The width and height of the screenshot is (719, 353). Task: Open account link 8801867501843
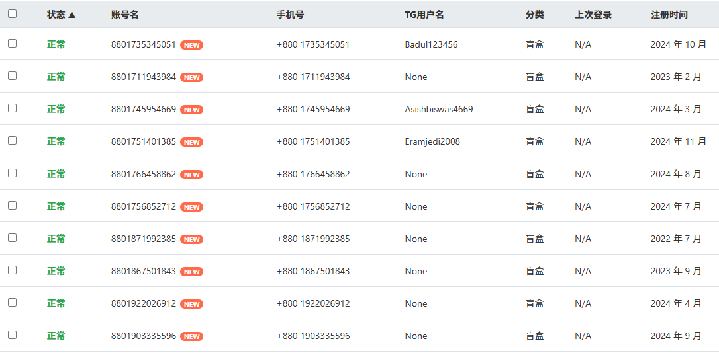click(x=144, y=271)
